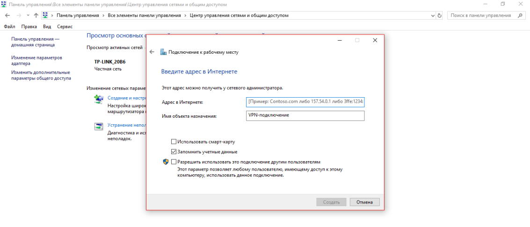Uncheck Запомнить учетные данные

coord(174,152)
